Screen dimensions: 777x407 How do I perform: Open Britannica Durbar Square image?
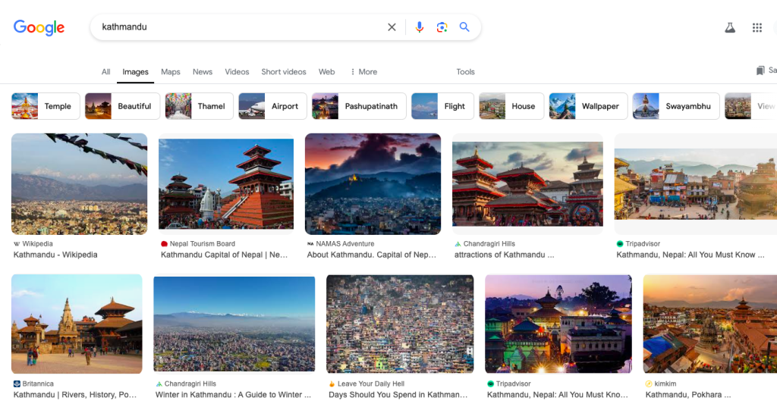pos(77,324)
